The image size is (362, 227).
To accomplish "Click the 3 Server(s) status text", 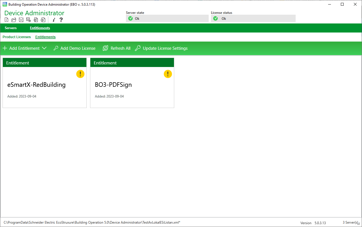I will [350, 222].
